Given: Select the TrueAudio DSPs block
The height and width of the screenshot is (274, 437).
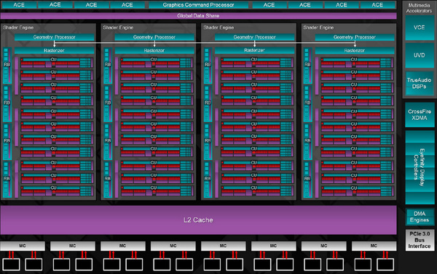Looking at the screenshot, I should (x=420, y=83).
